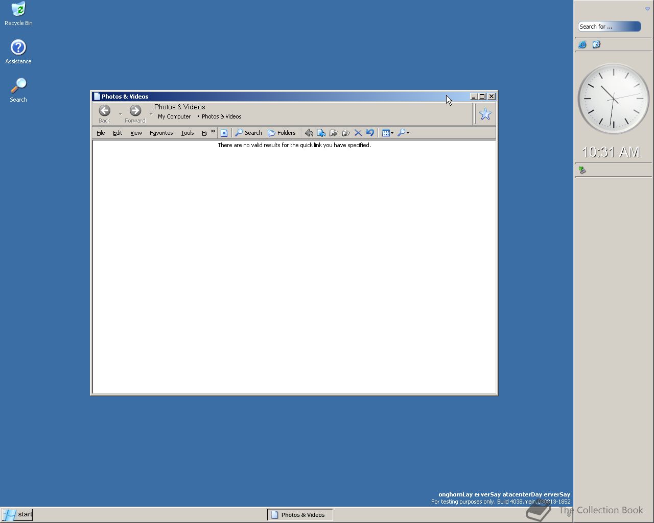
Task: Maximize the Photos & Videos window
Action: [482, 96]
